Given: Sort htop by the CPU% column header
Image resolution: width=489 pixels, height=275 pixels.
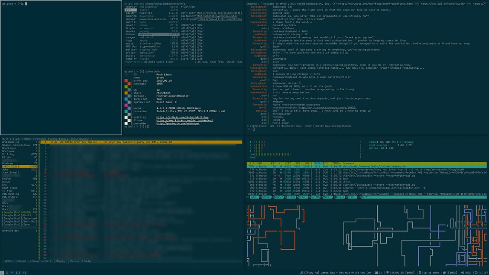Looking at the screenshot, I should (x=317, y=163).
